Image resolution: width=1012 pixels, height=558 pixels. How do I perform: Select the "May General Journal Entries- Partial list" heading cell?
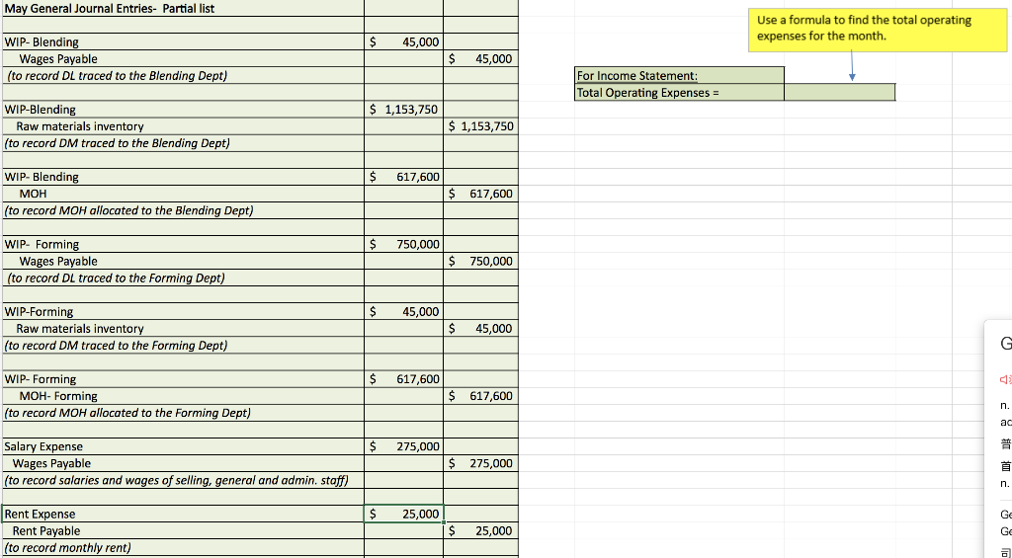[x=183, y=8]
